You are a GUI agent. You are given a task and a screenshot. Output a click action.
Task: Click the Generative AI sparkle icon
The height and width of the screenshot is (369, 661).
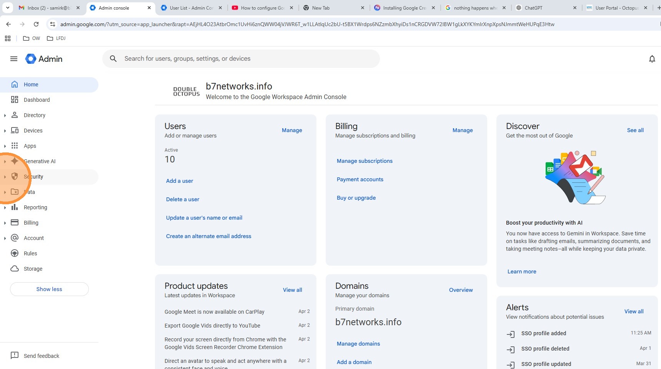[x=15, y=161]
